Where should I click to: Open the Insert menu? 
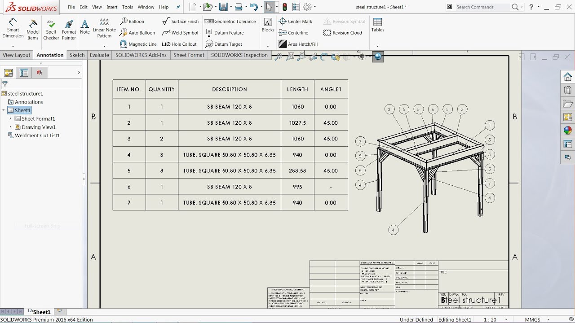(111, 7)
